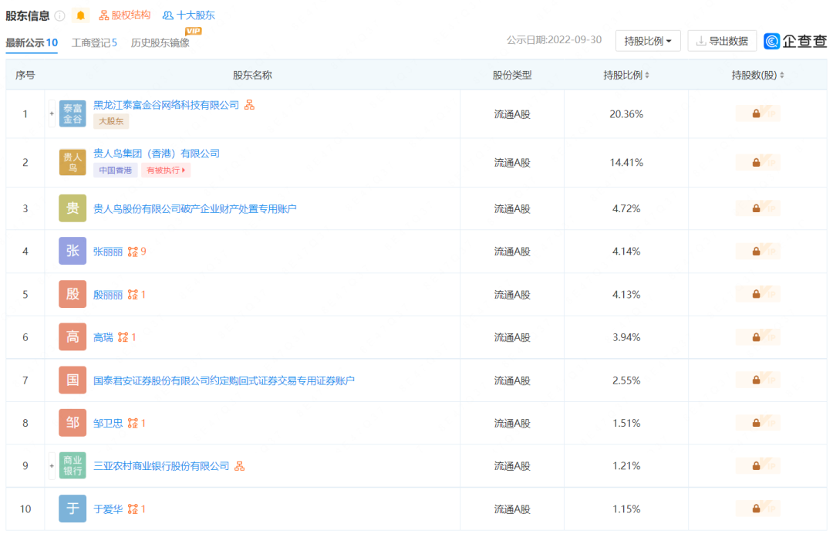Click the 贵 avatar in row 3
The height and width of the screenshot is (534, 833).
click(73, 208)
